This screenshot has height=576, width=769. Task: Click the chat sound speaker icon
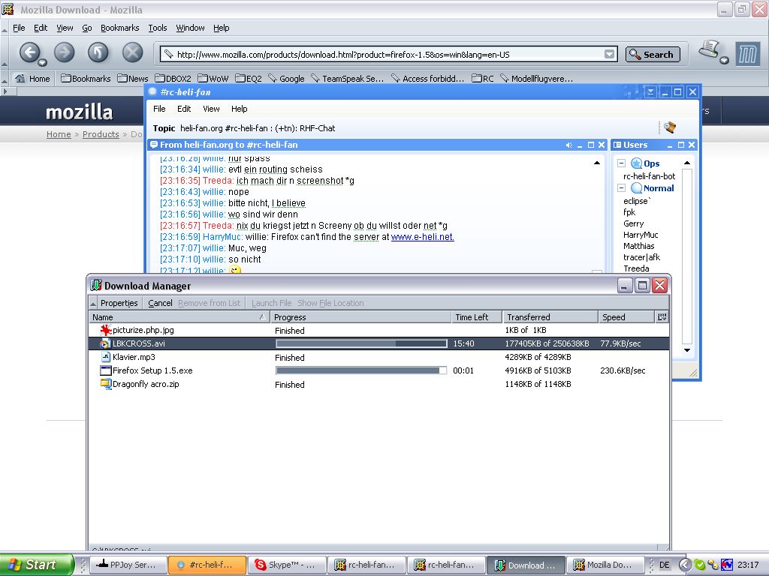coord(569,145)
